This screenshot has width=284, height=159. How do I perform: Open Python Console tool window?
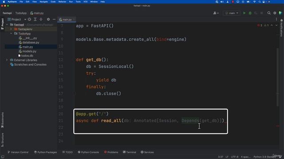coord(88,152)
